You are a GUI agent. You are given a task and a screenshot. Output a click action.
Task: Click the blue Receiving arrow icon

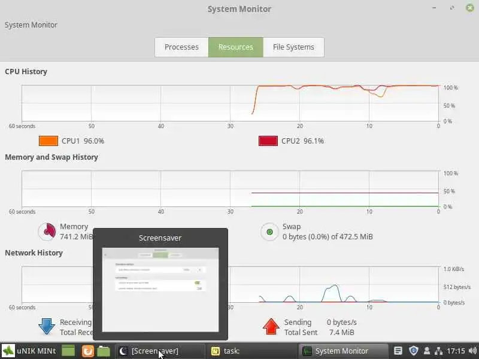tap(47, 327)
